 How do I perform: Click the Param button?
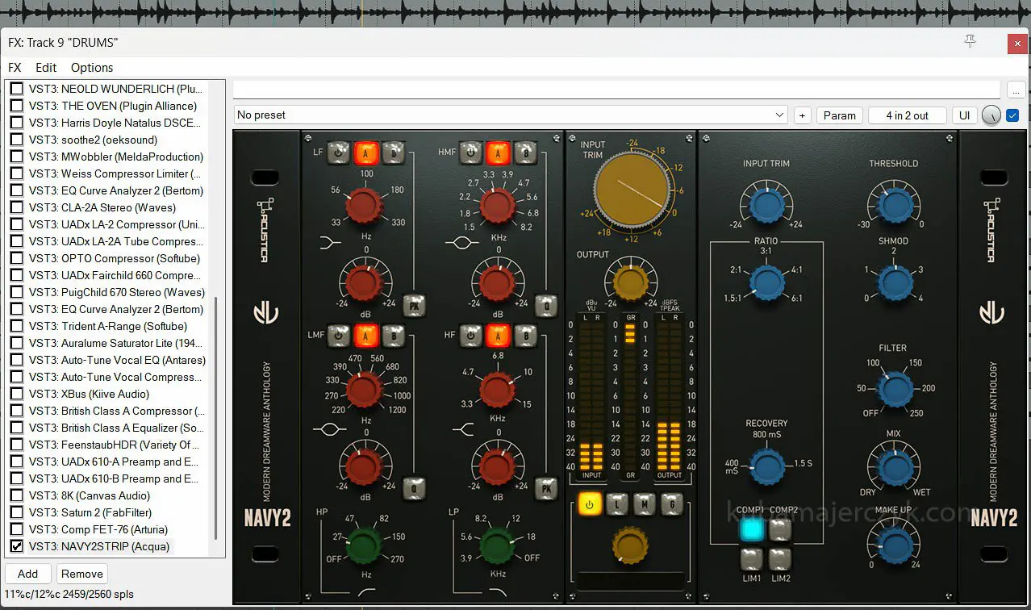point(839,115)
